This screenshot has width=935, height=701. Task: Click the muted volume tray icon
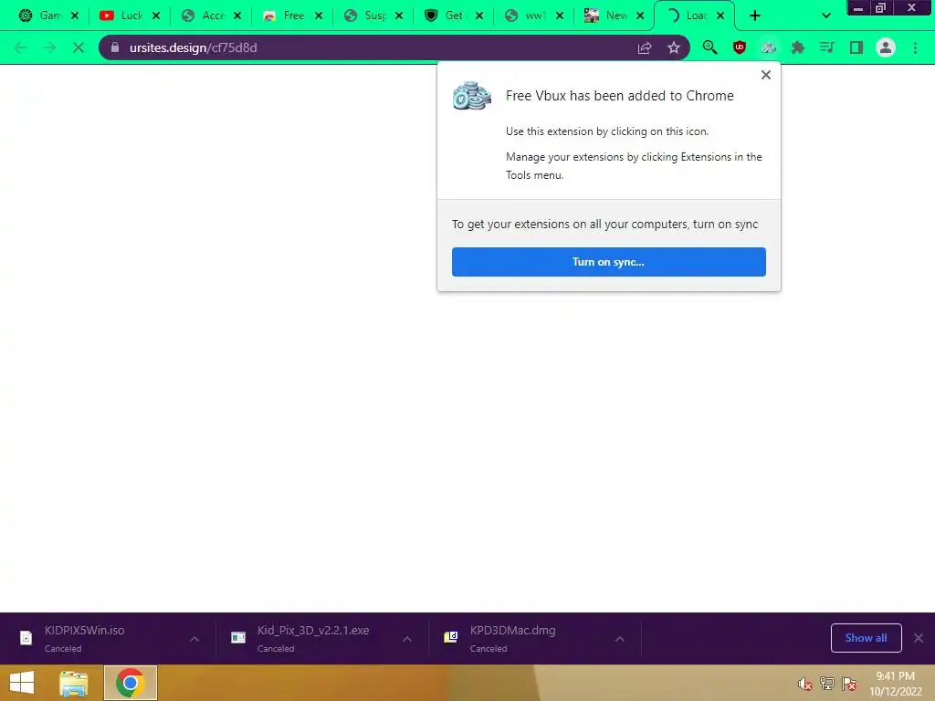pyautogui.click(x=804, y=684)
